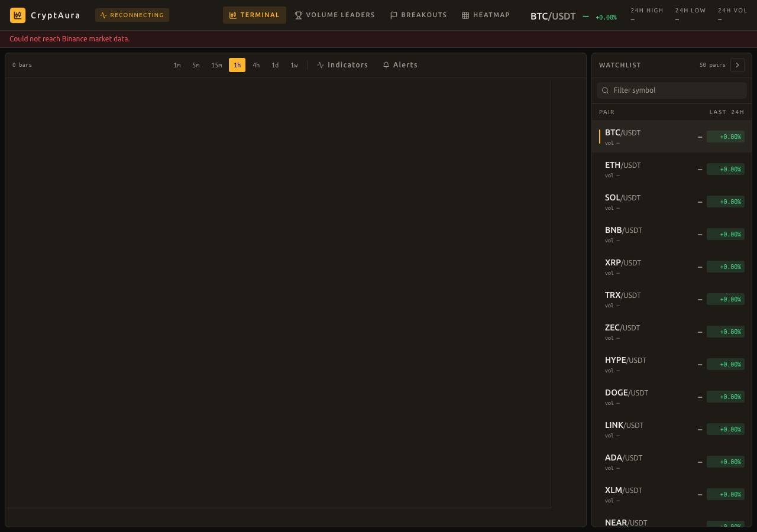757x532 pixels.
Task: Click the PAIR column header
Action: click(x=607, y=112)
